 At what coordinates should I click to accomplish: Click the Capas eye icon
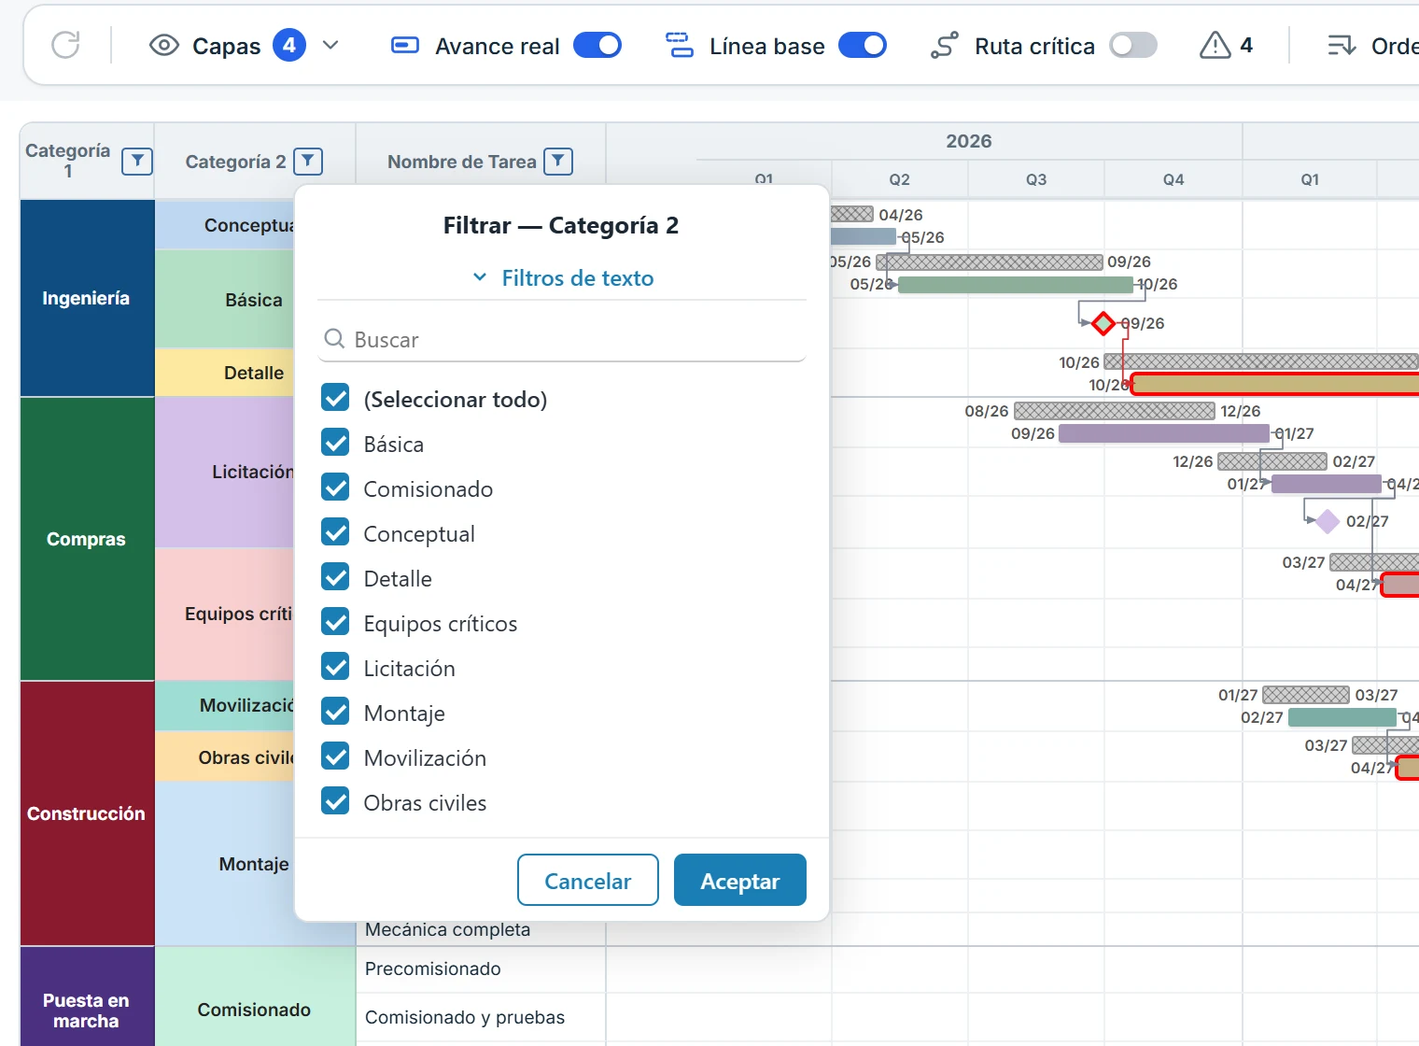point(164,45)
